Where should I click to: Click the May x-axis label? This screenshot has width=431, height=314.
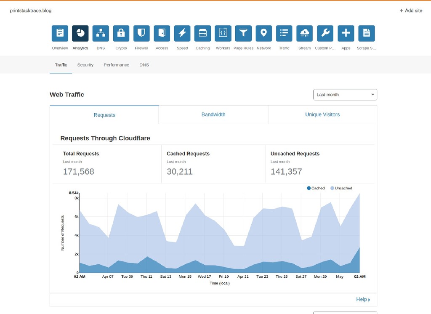pos(340,277)
